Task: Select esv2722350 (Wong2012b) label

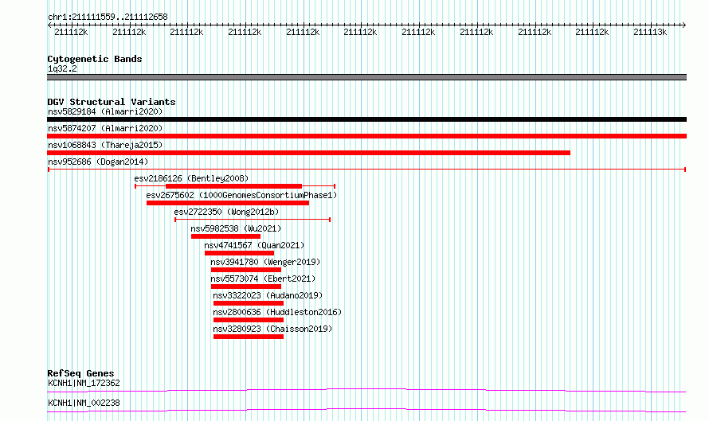Action: coord(226,212)
